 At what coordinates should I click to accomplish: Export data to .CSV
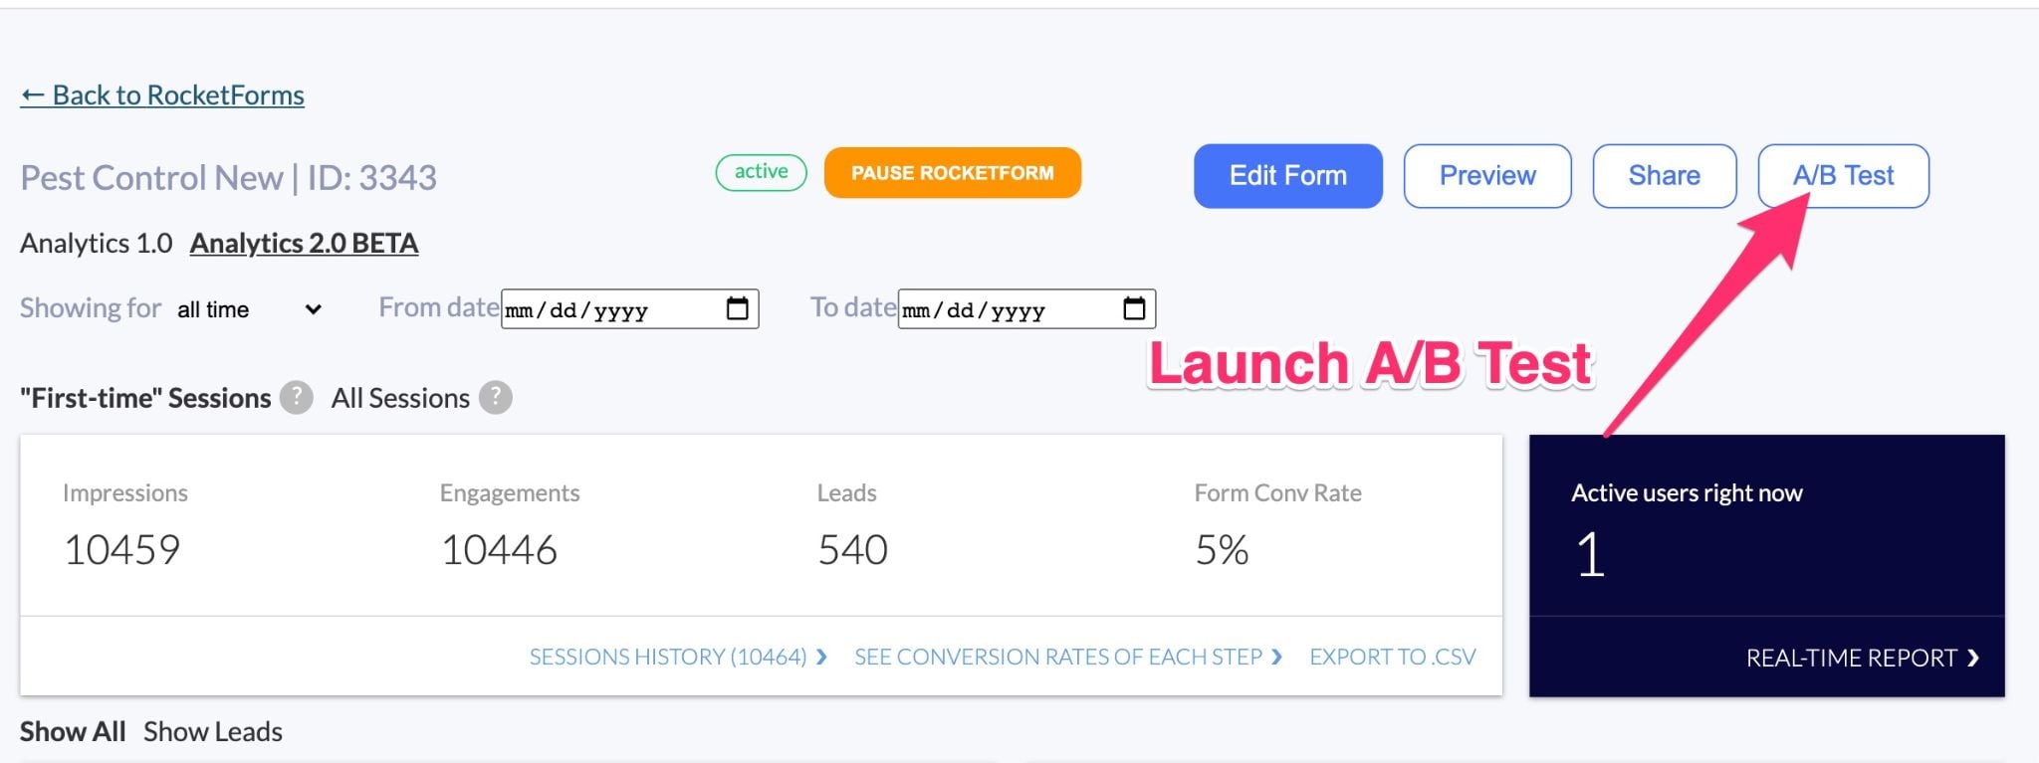pos(1392,657)
